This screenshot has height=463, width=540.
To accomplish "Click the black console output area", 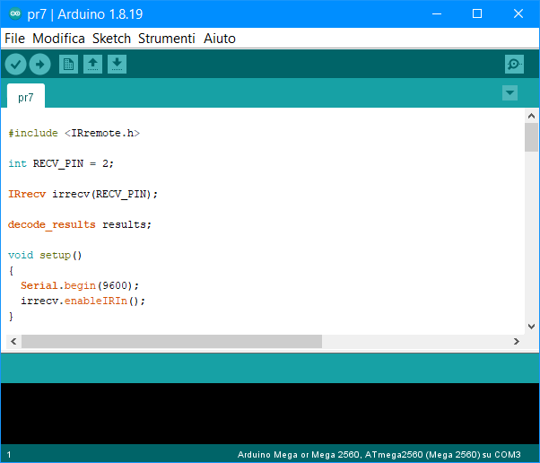I will [270, 414].
